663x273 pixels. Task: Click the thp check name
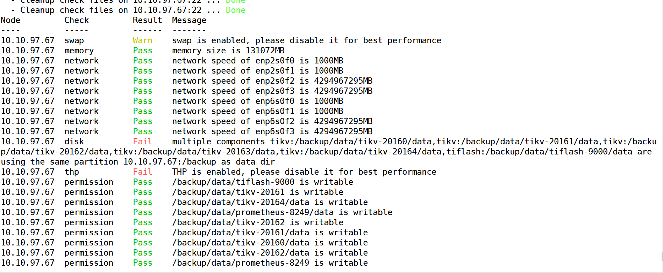[72, 172]
